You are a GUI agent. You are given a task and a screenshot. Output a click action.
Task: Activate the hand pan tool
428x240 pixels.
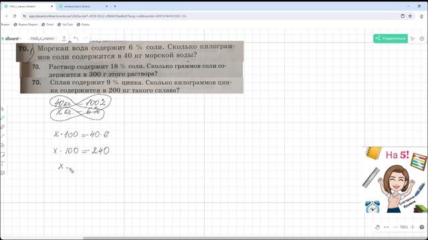377,227
